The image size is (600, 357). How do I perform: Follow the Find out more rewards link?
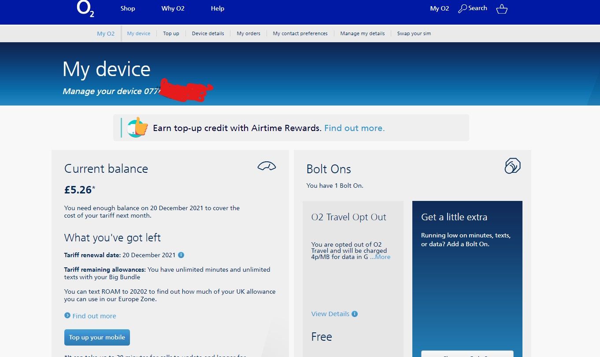354,128
